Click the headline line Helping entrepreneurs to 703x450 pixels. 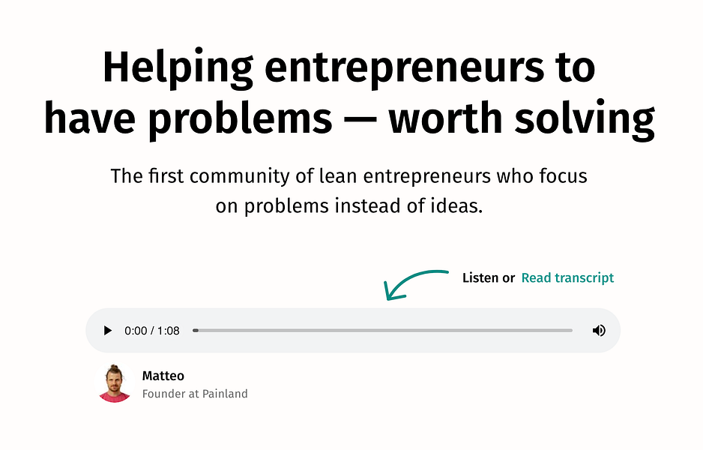point(349,67)
